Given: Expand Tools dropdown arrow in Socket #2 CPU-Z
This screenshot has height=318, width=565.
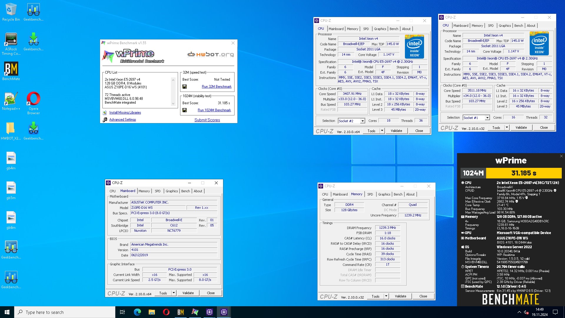Looking at the screenshot, I should tap(382, 131).
